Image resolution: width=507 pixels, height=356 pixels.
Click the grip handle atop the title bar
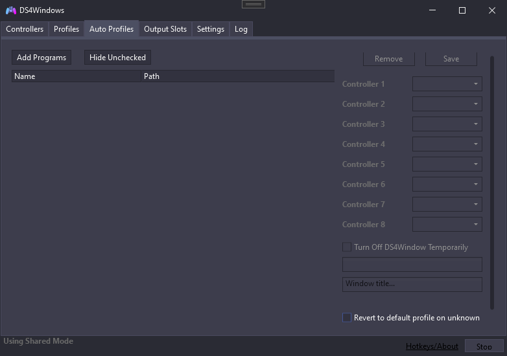(253, 4)
